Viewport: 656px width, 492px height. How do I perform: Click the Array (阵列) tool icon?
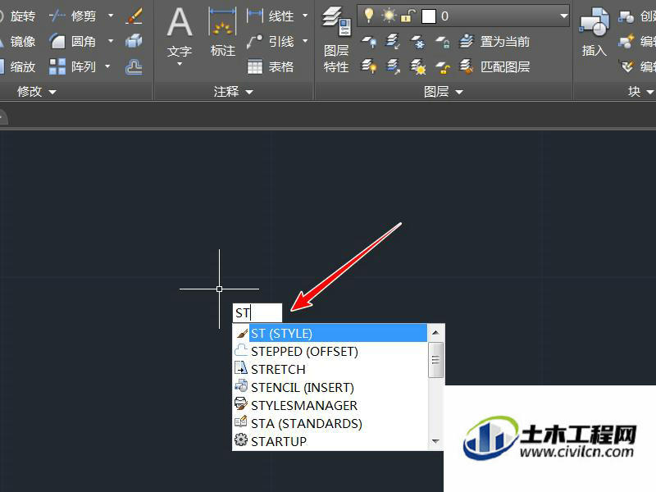point(57,66)
